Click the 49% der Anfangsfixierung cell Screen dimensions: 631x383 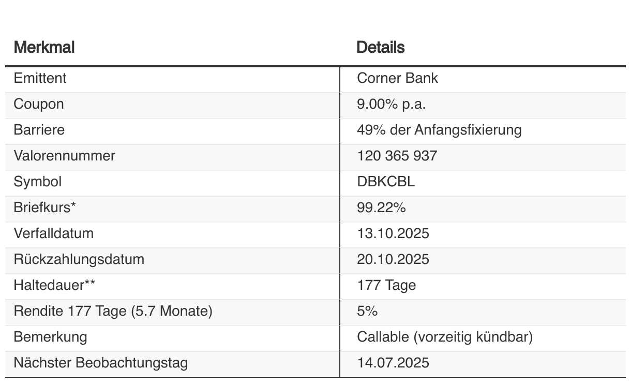click(x=439, y=130)
